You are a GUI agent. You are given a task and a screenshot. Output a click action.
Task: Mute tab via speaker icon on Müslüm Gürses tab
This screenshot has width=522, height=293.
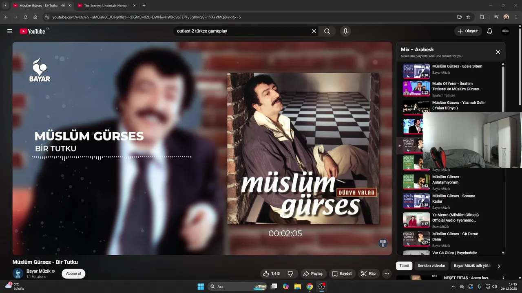point(63,6)
